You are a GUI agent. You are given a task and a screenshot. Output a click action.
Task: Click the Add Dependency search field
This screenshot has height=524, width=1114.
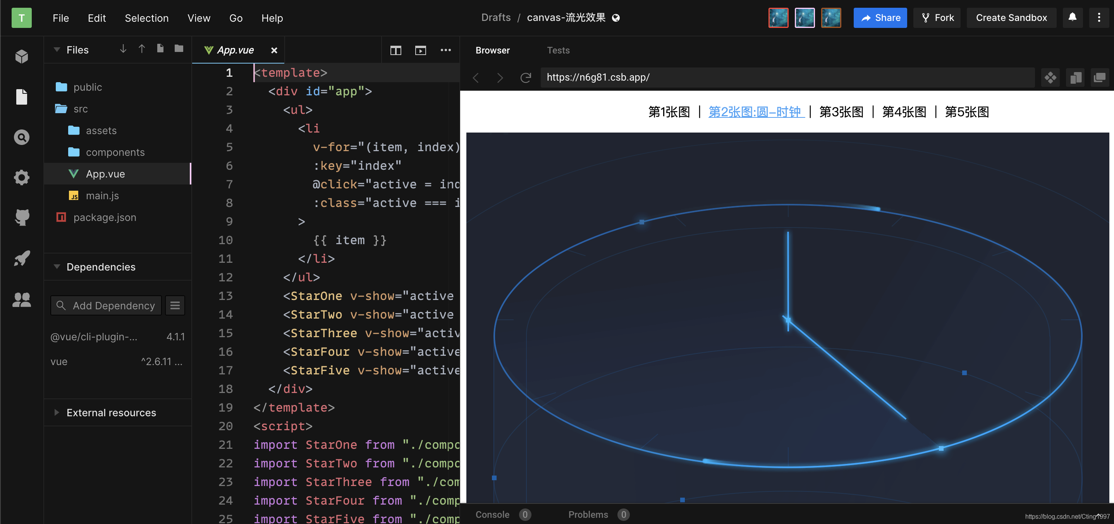tap(113, 305)
